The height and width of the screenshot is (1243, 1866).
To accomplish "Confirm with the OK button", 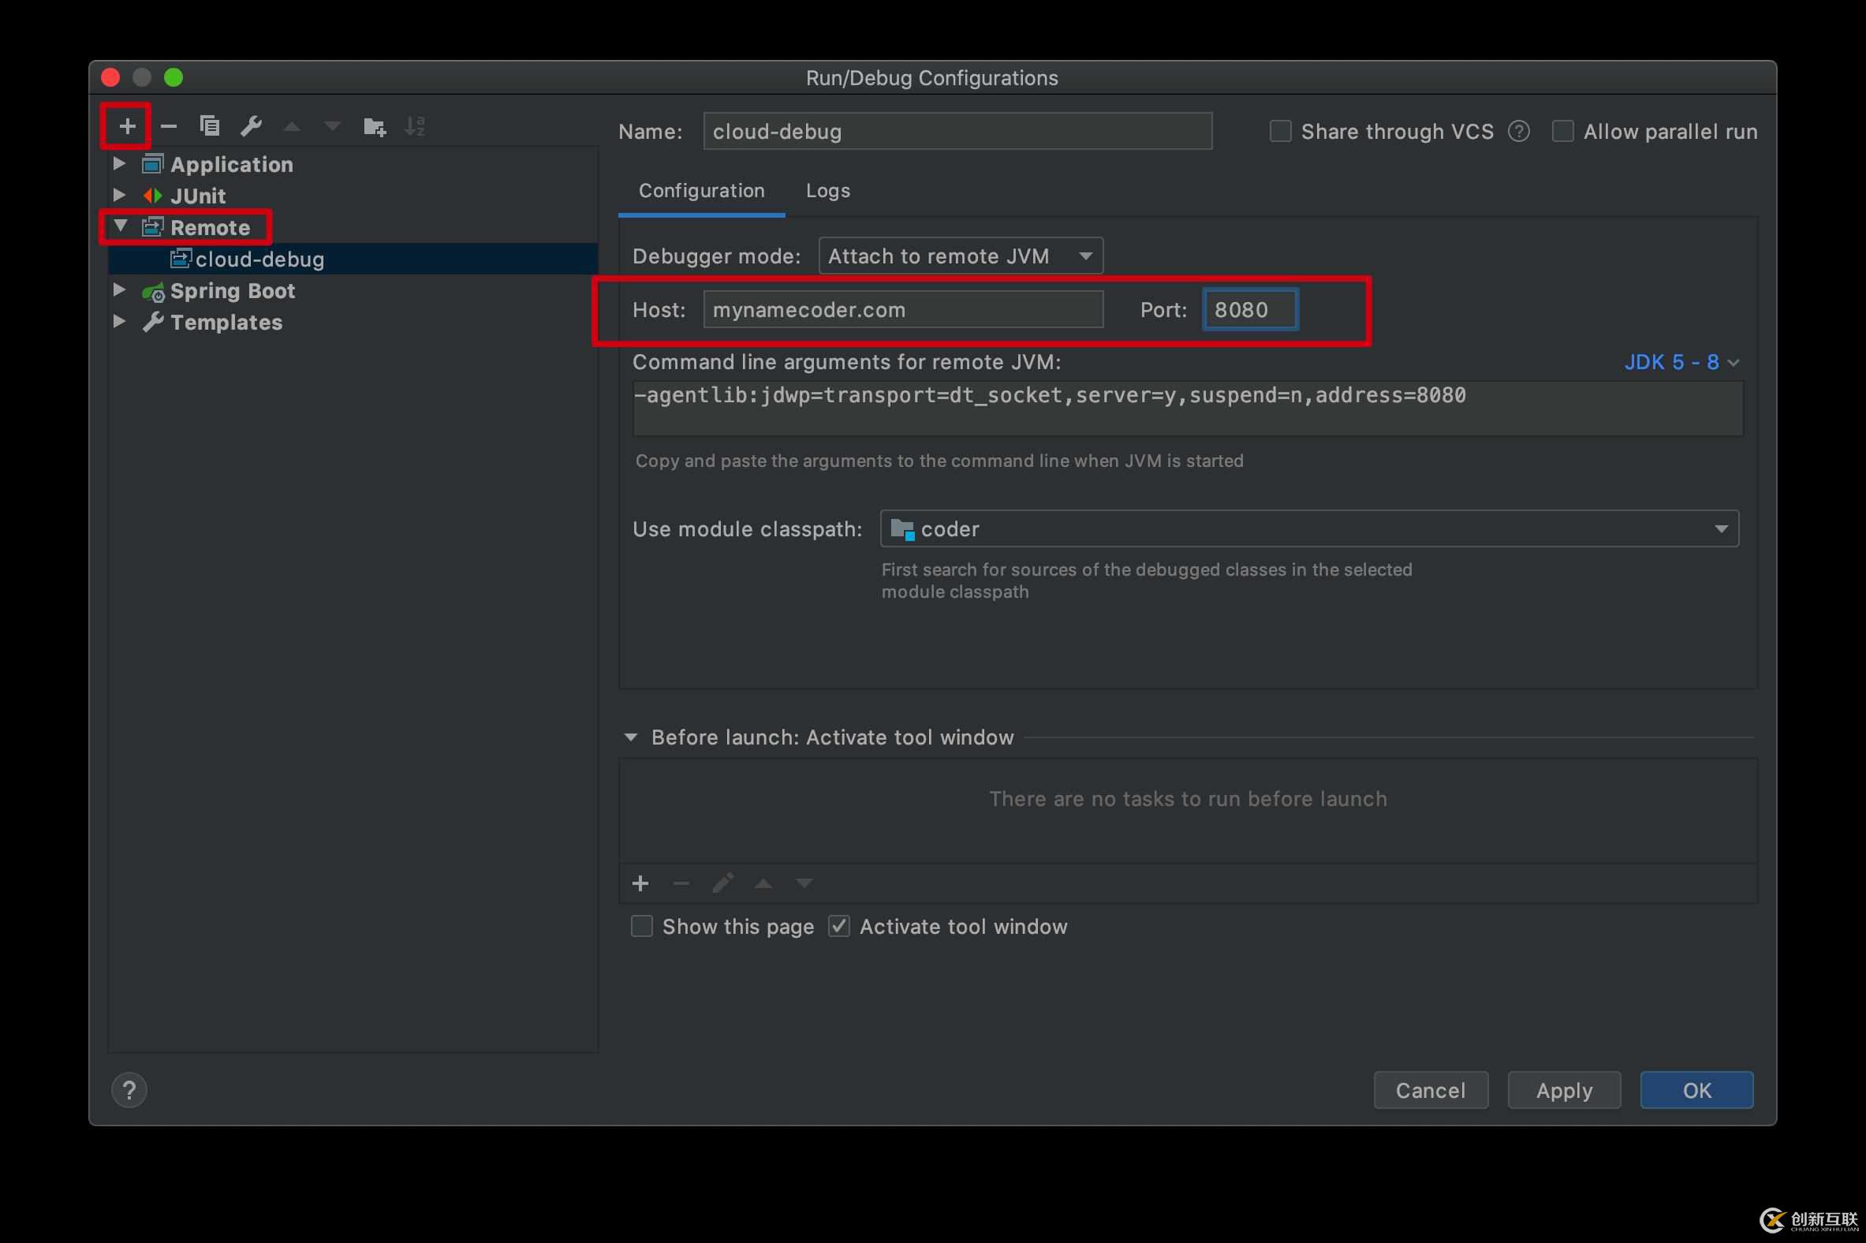I will [x=1696, y=1090].
